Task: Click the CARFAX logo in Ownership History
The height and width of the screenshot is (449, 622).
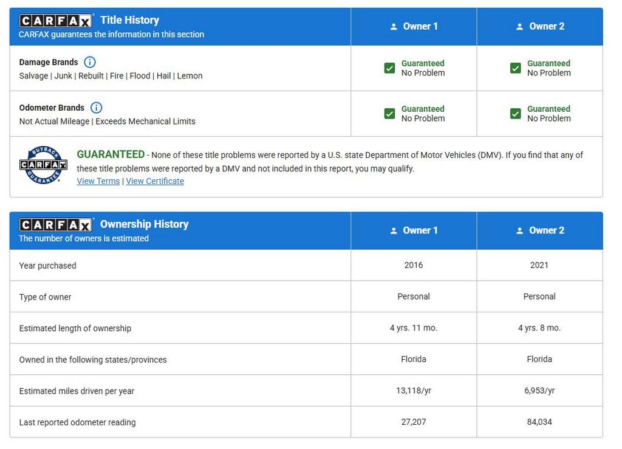Action: point(55,225)
